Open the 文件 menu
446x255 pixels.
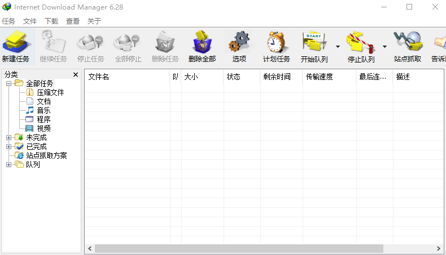[30, 21]
